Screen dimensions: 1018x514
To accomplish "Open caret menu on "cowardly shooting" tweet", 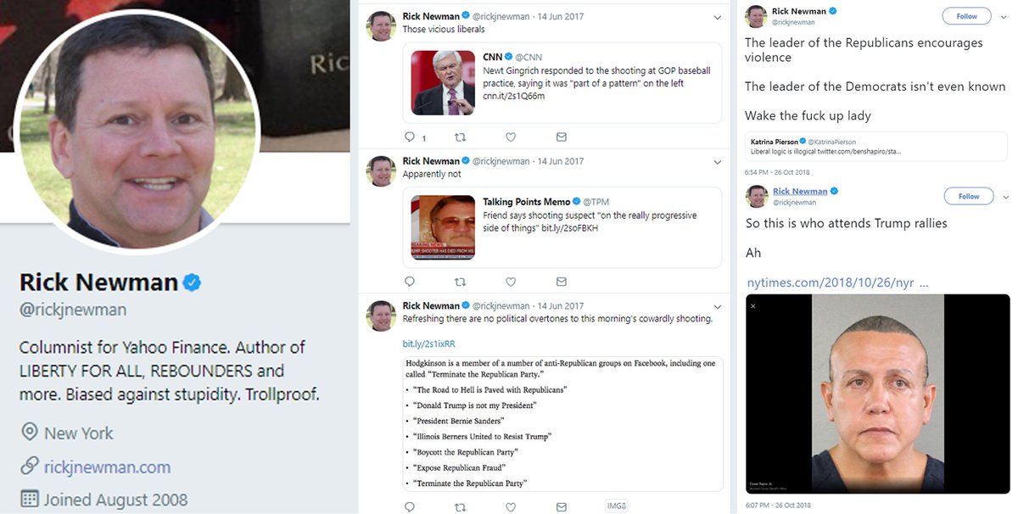I will [717, 306].
